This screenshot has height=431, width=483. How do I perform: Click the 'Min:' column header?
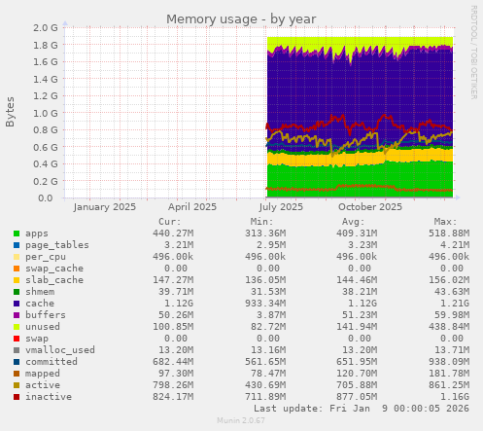(x=261, y=222)
